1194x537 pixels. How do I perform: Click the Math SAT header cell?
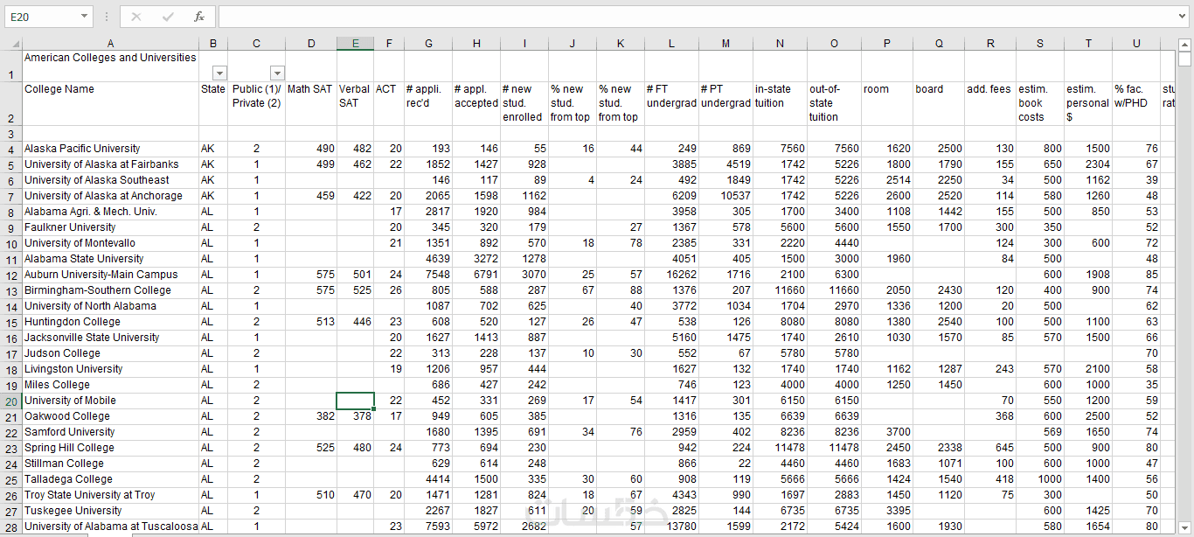point(310,103)
